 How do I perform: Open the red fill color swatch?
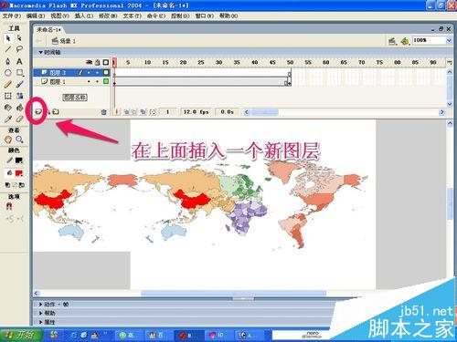[19, 173]
